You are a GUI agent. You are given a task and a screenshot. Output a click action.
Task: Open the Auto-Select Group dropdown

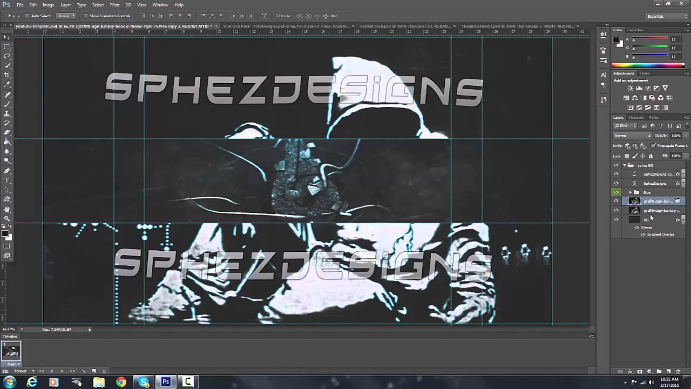66,16
